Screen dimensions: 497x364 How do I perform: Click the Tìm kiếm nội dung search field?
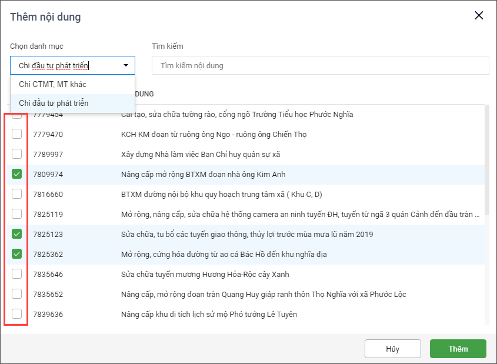point(320,66)
